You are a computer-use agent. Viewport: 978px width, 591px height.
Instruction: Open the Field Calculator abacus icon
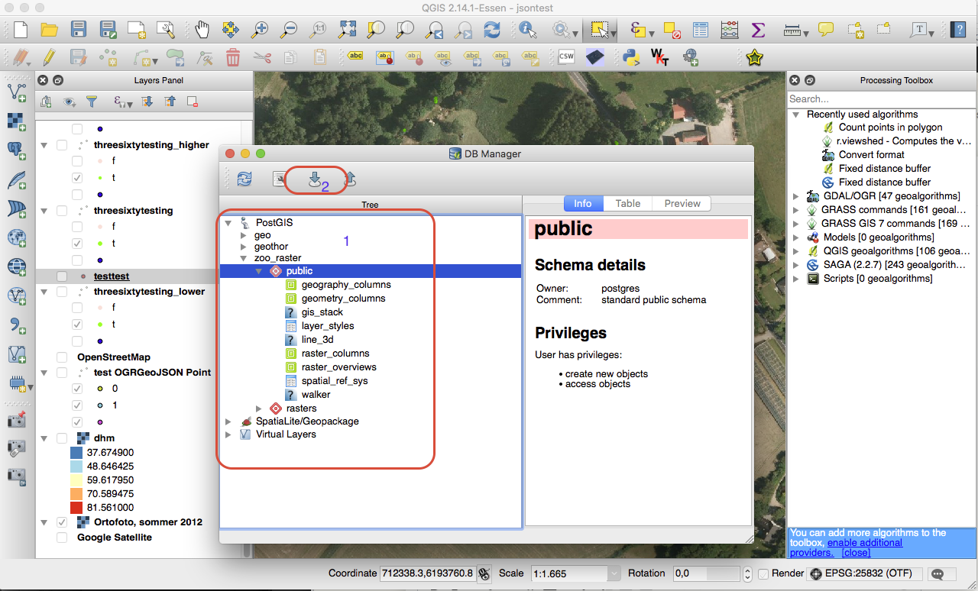730,30
